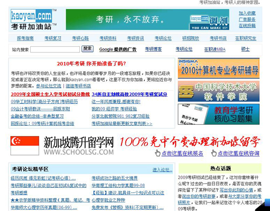
Task: Open the green 考研,永不放弃 banner
Action: pyautogui.click(x=147, y=19)
